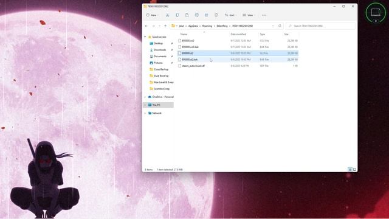The height and width of the screenshot is (219, 389).
Task: Open the address bar history dropdown
Action: (273, 26)
